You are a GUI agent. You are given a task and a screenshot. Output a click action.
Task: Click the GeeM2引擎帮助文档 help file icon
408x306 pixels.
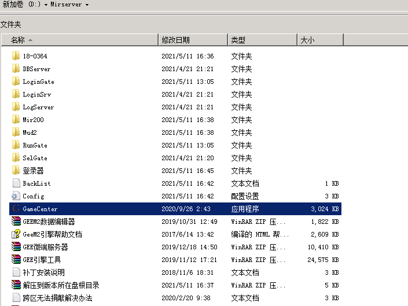tap(16, 234)
